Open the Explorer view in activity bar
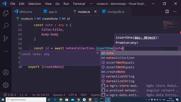The width and height of the screenshot is (181, 102). click(x=6, y=13)
